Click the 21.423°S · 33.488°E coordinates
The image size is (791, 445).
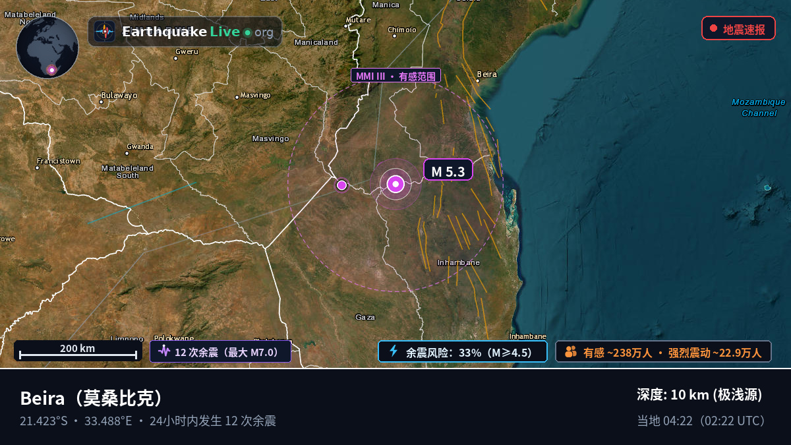(76, 421)
